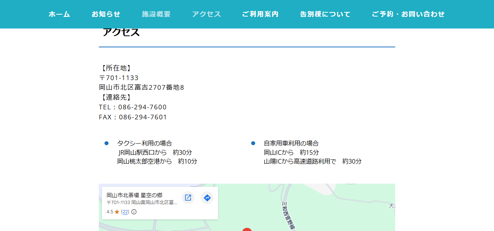Open ご予約・お問い合わせ page
This screenshot has width=494, height=231.
(408, 14)
